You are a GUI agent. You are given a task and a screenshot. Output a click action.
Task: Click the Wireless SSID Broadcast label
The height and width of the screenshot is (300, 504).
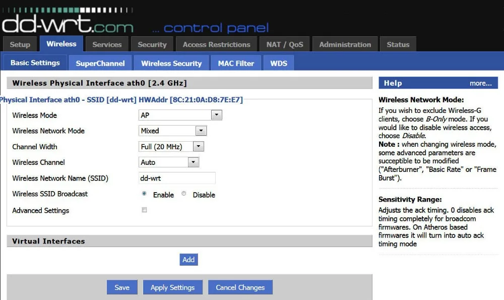point(50,194)
